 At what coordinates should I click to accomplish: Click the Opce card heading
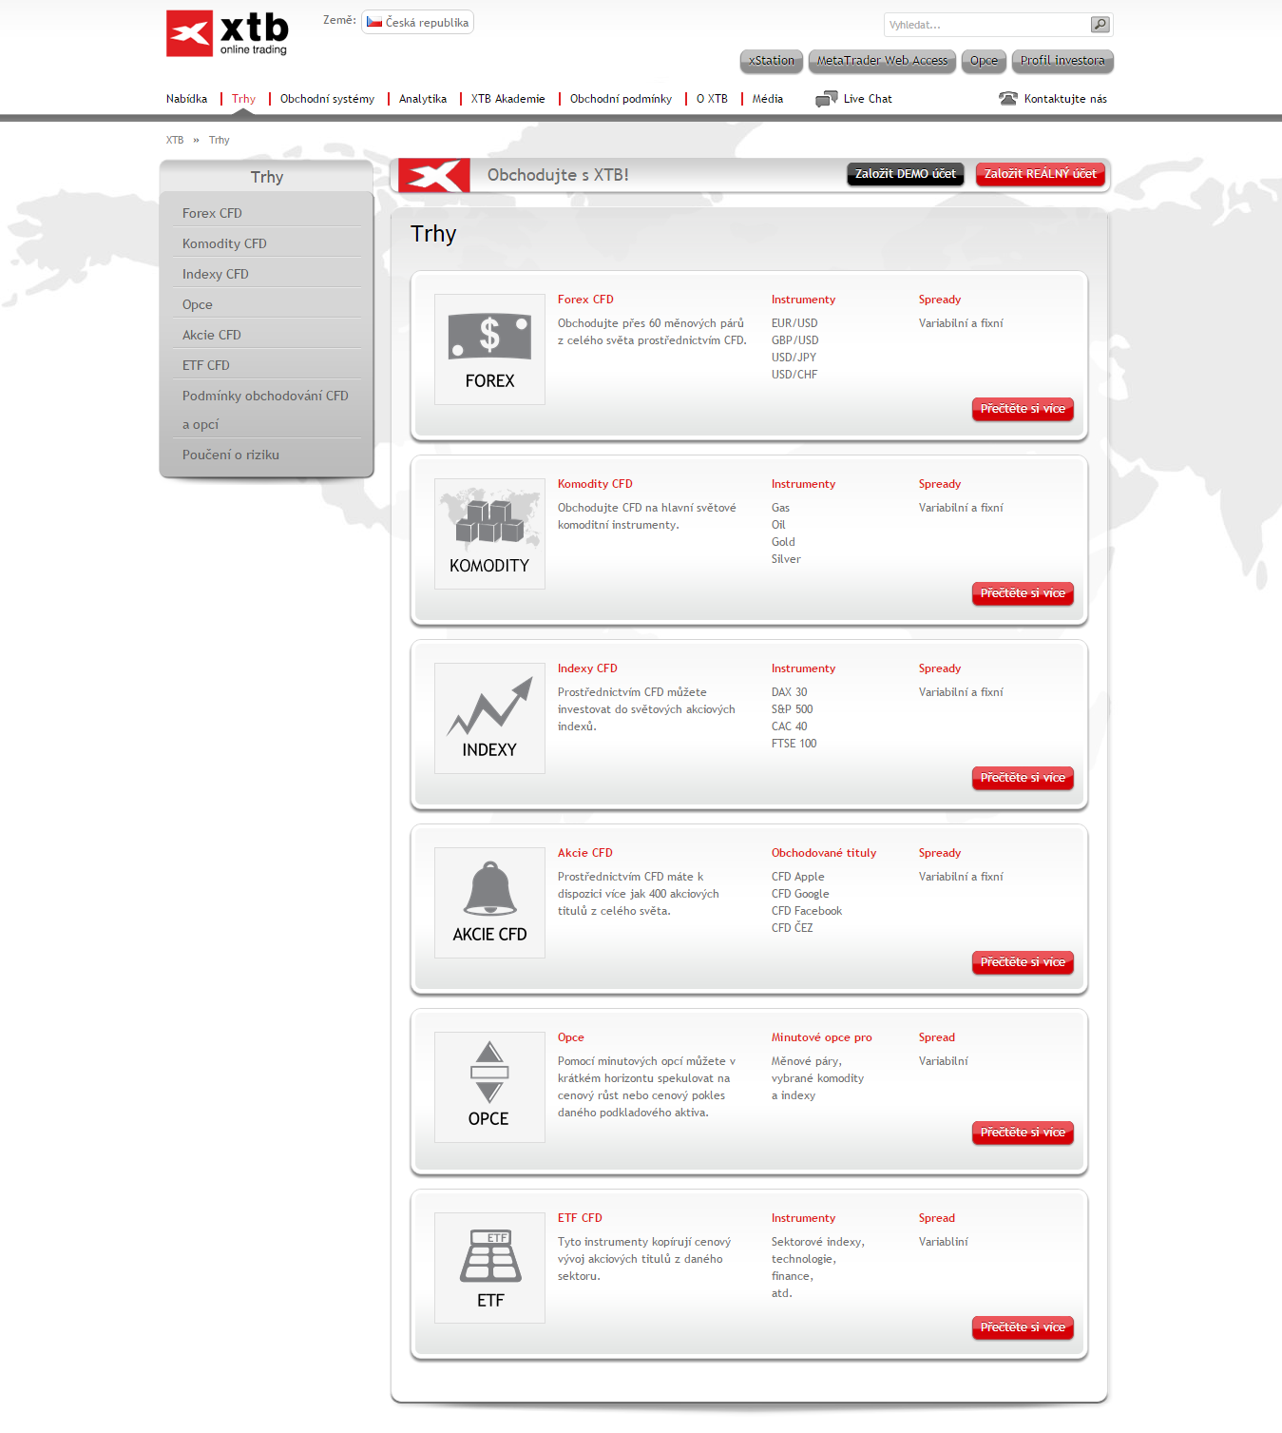(571, 1037)
